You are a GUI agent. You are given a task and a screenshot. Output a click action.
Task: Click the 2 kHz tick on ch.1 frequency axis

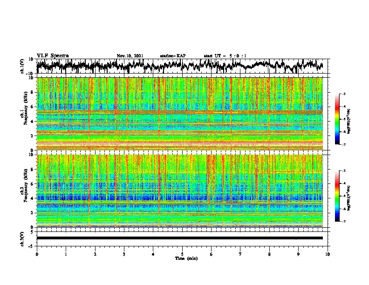(32, 136)
